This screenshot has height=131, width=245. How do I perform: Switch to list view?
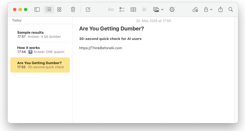pos(49,10)
